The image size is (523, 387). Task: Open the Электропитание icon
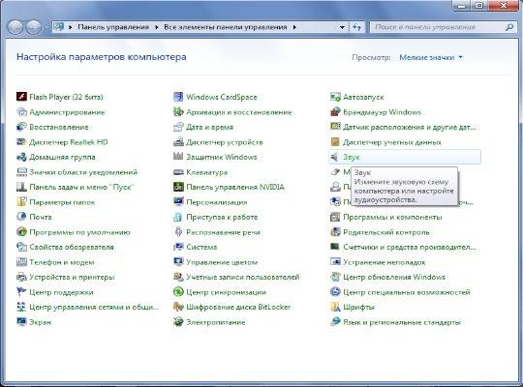[x=178, y=322]
